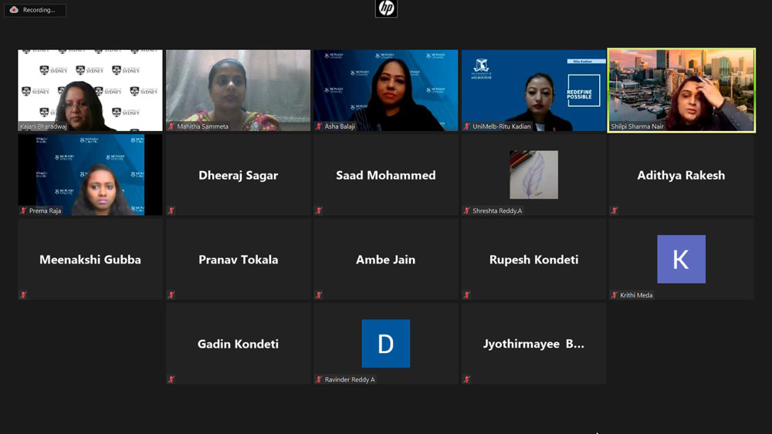The height and width of the screenshot is (434, 772).
Task: Select the K avatar of Krithi Meda
Action: point(682,259)
